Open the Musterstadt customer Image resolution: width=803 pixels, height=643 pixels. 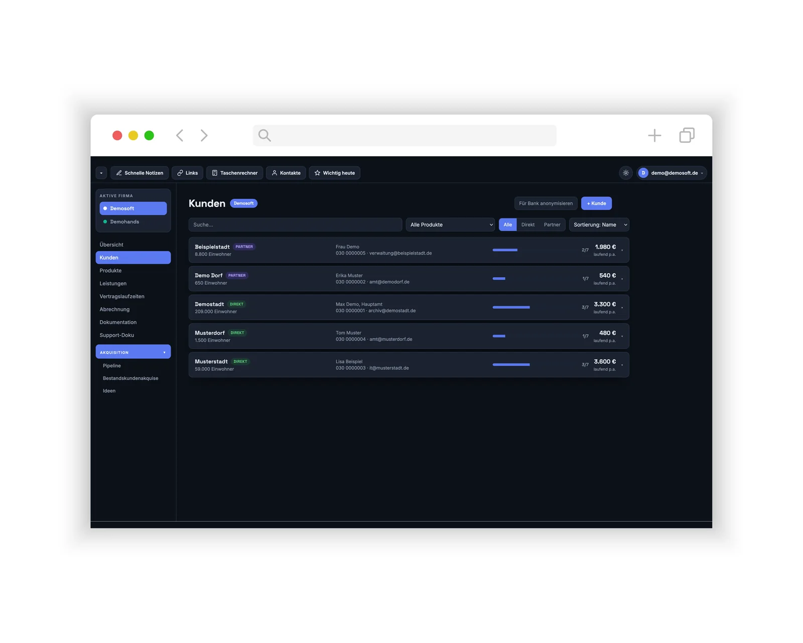409,365
